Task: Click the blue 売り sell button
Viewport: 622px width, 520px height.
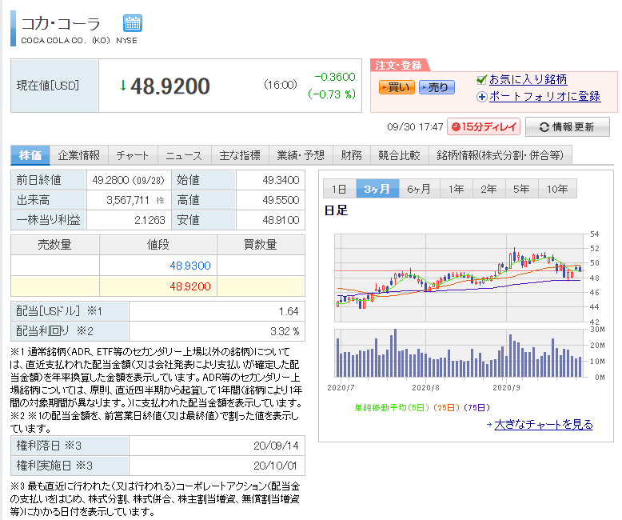Action: [437, 87]
